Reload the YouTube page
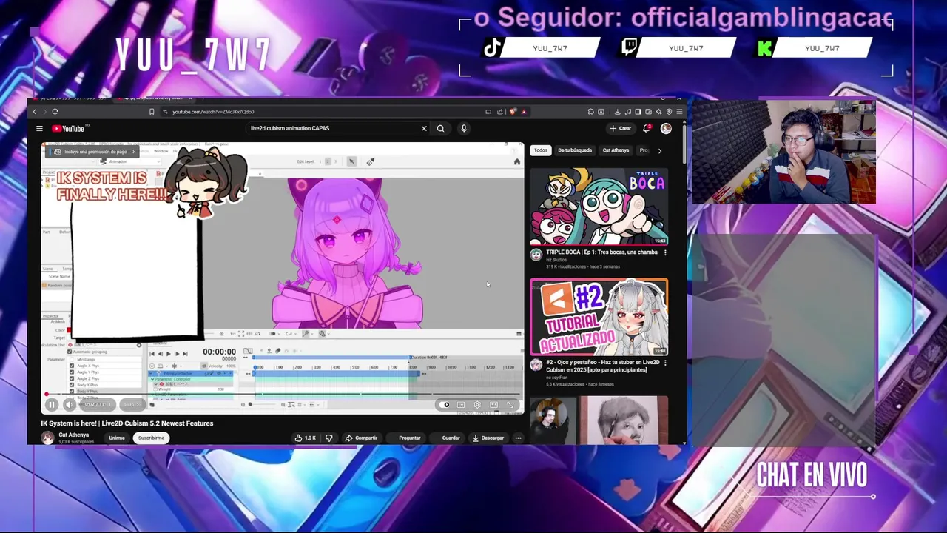The width and height of the screenshot is (947, 533). coord(55,112)
